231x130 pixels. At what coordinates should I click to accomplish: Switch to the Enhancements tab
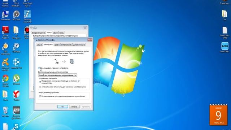[x=66, y=45]
